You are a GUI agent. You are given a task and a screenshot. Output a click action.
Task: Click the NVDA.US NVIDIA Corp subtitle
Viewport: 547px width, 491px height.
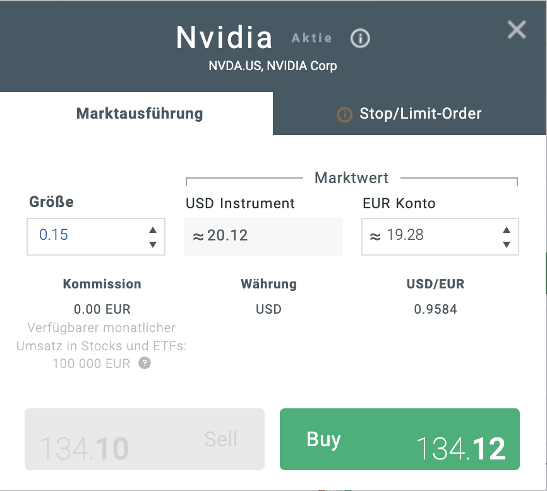(x=273, y=66)
